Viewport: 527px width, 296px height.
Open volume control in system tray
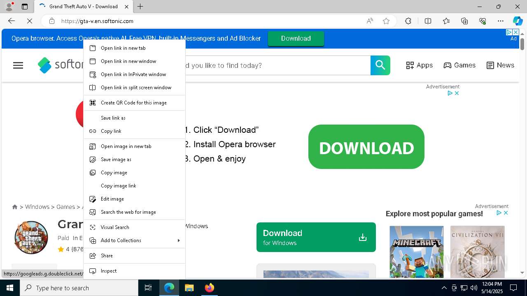pyautogui.click(x=473, y=288)
